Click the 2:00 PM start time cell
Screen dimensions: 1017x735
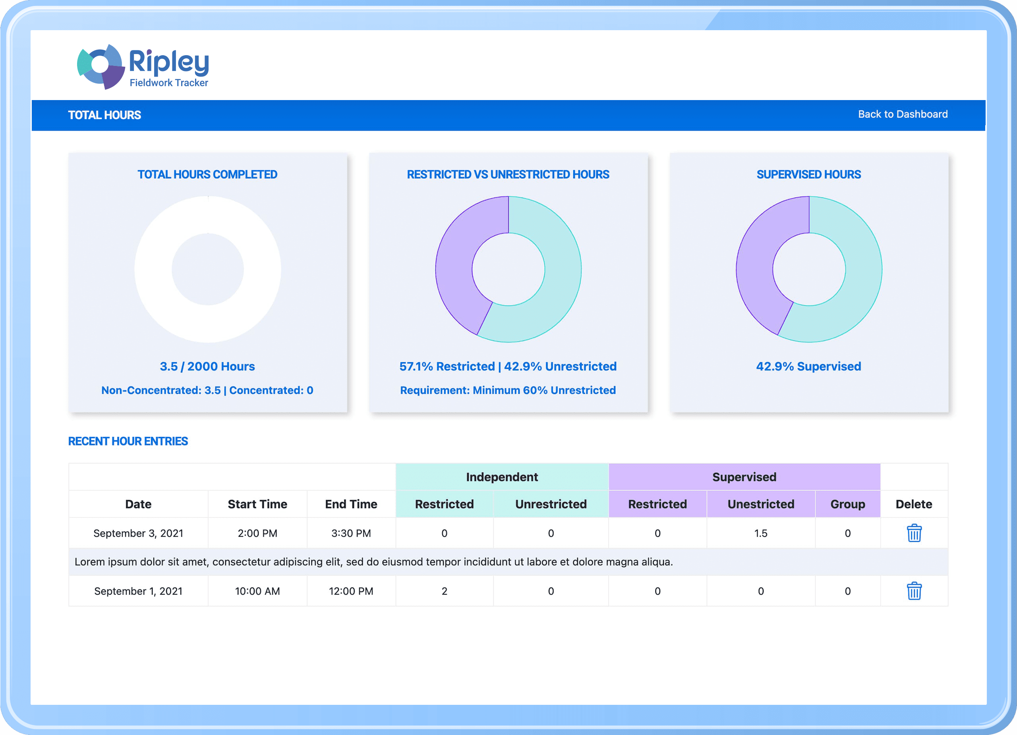pyautogui.click(x=257, y=533)
